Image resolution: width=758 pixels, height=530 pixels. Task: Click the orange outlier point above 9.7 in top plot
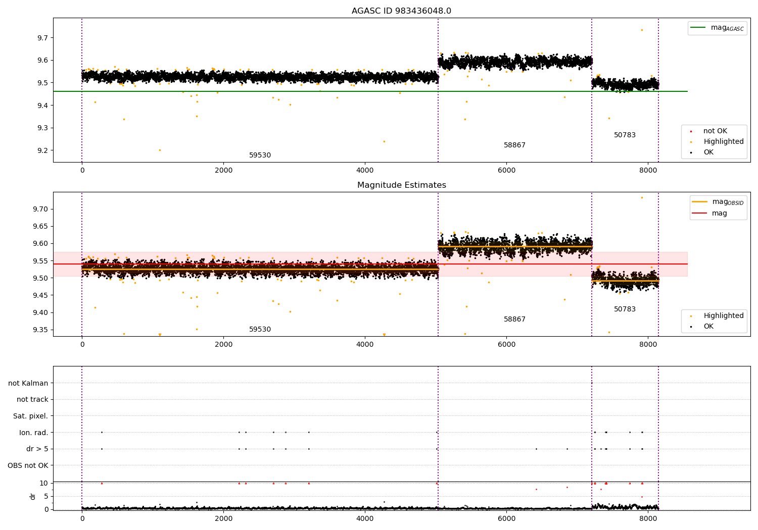(x=642, y=30)
